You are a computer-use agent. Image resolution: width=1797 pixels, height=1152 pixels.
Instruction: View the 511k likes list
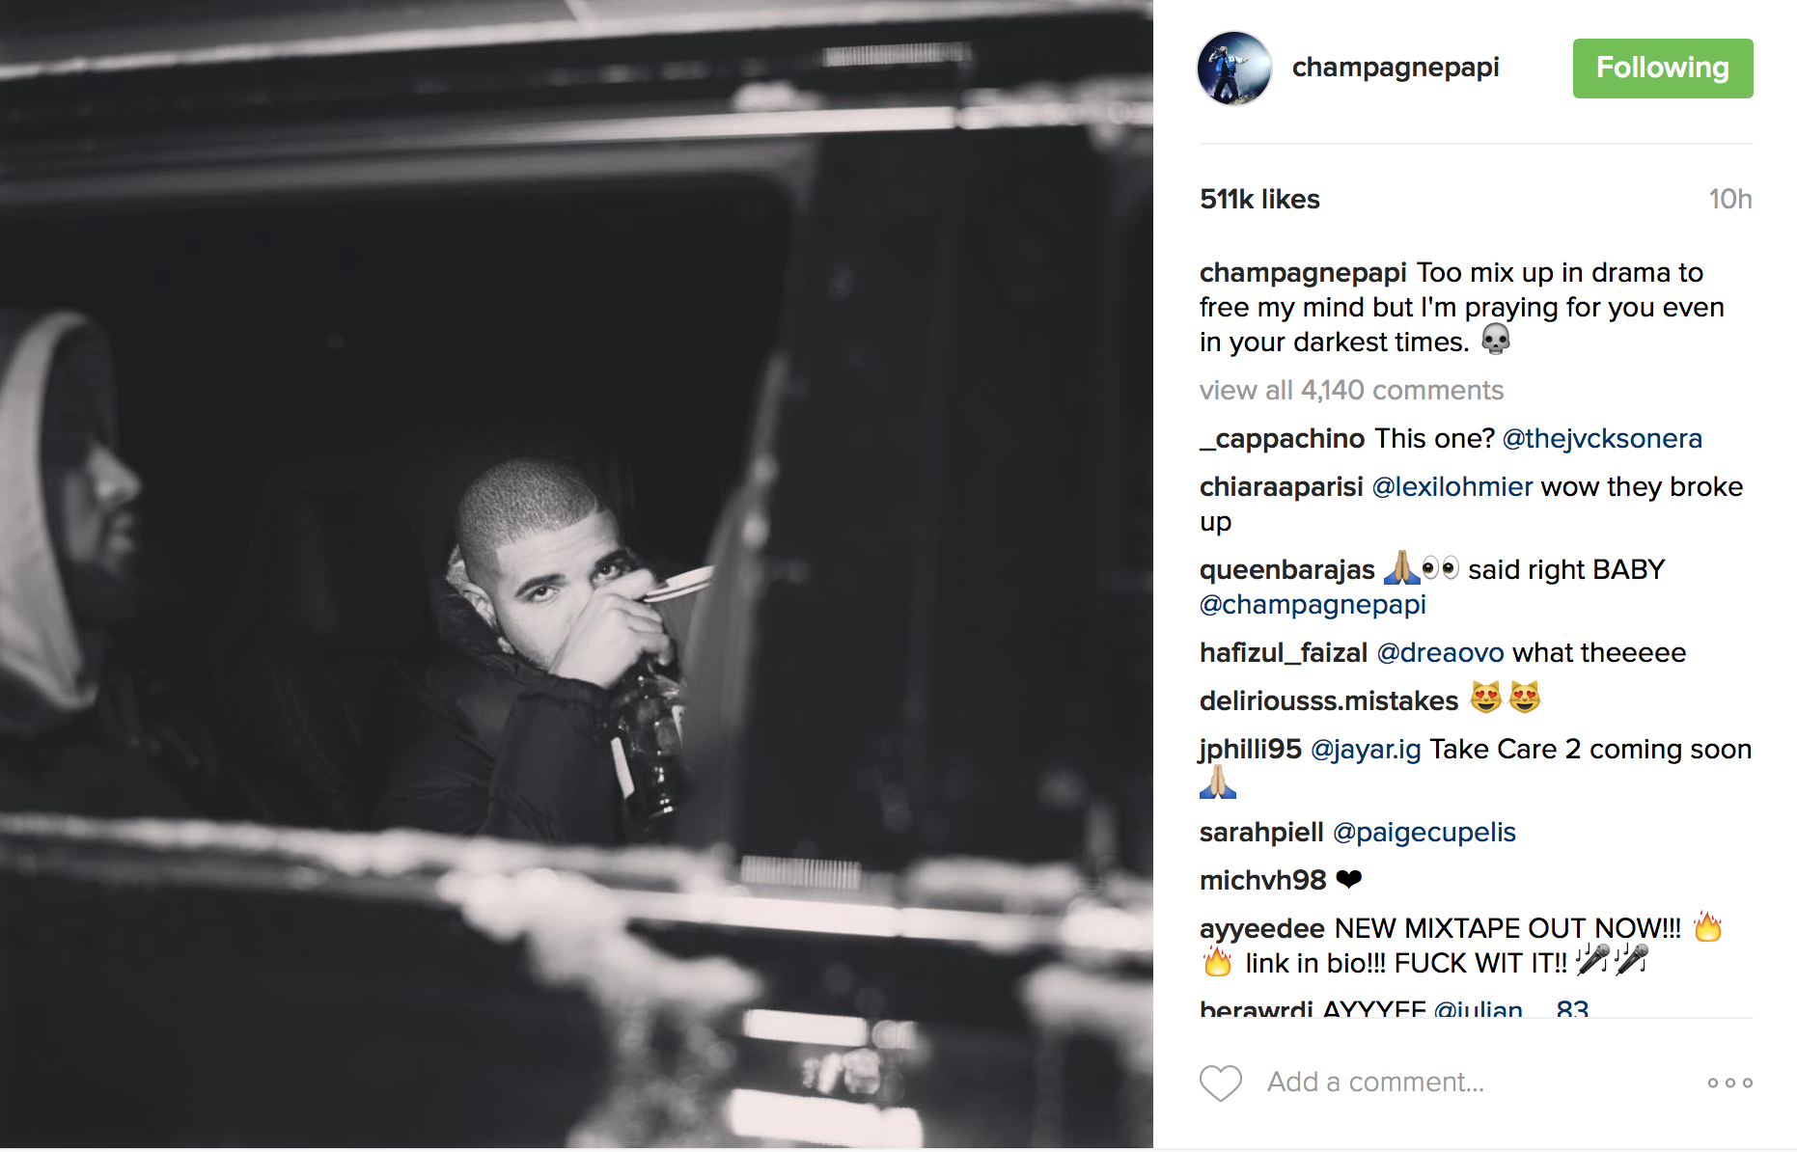[1259, 199]
